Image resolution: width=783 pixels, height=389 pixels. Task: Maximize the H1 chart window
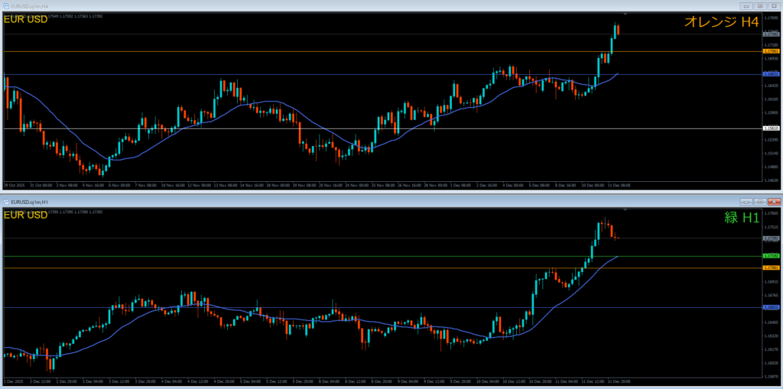click(x=759, y=201)
